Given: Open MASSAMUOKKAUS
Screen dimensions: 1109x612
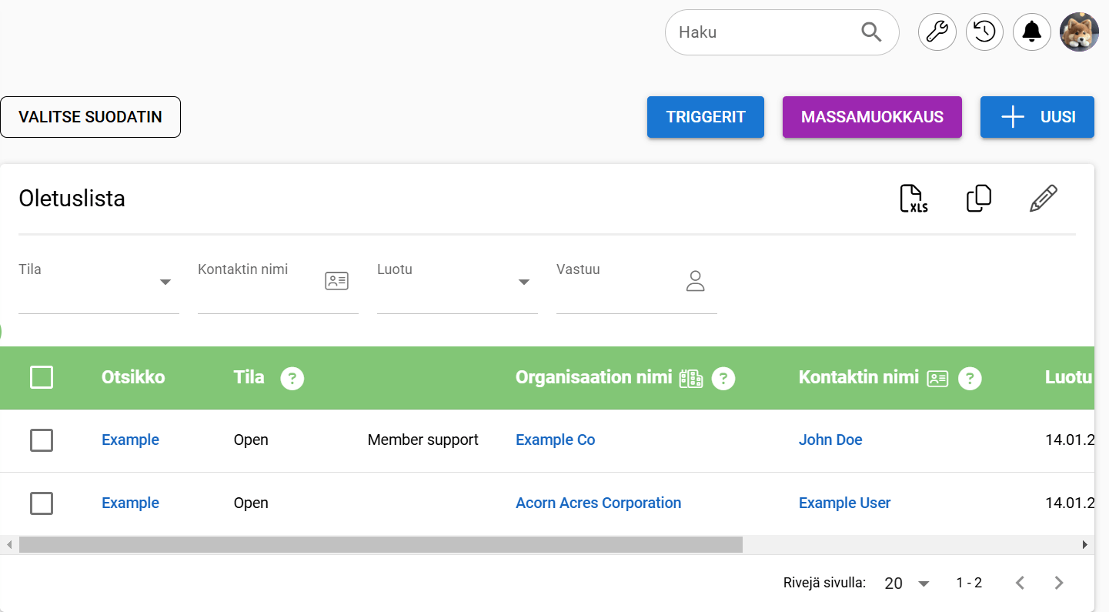Looking at the screenshot, I should coord(871,116).
